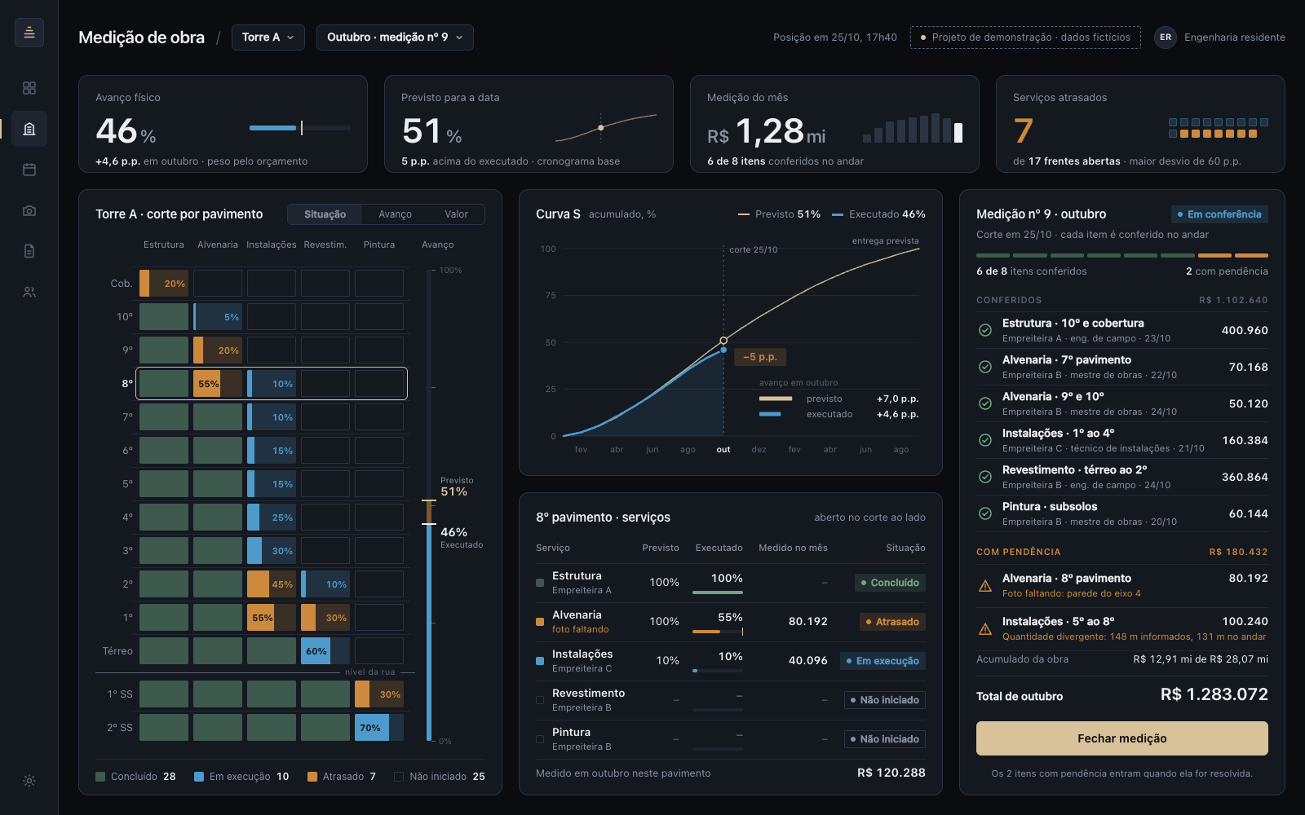Click the Em conferência status badge
This screenshot has height=815, width=1305.
[1219, 214]
